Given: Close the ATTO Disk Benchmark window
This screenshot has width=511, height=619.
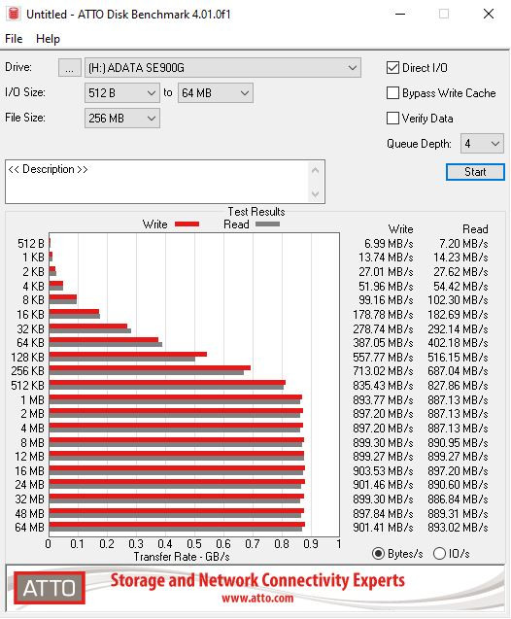Looking at the screenshot, I should [x=489, y=15].
